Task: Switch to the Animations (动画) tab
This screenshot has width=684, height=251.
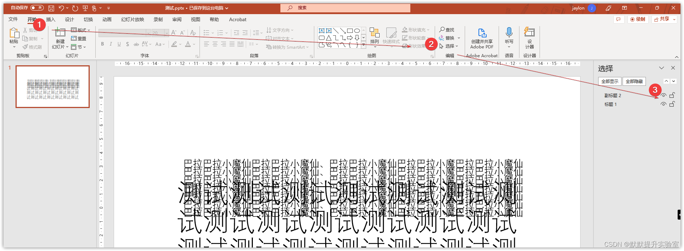Action: (x=107, y=19)
